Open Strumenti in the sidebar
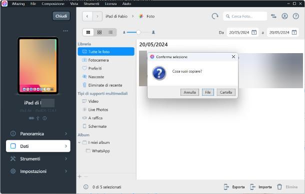 (38, 159)
